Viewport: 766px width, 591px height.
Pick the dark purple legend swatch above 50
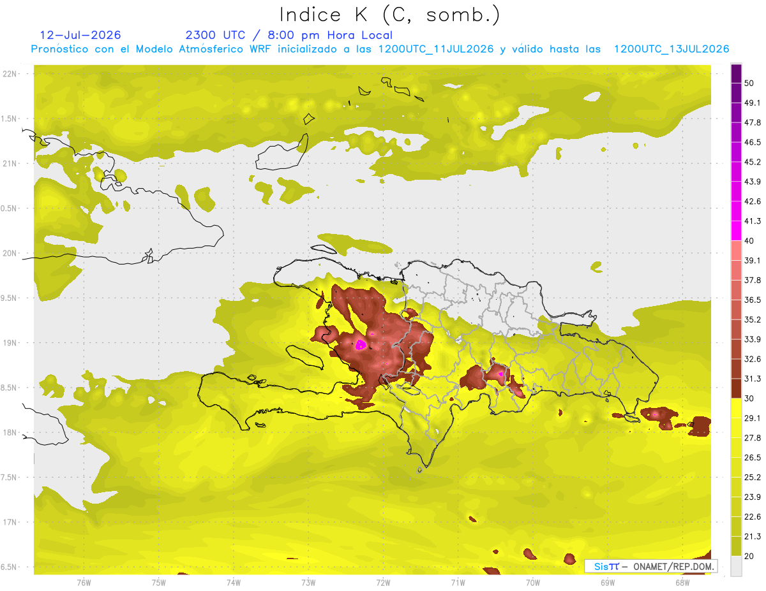(x=736, y=73)
